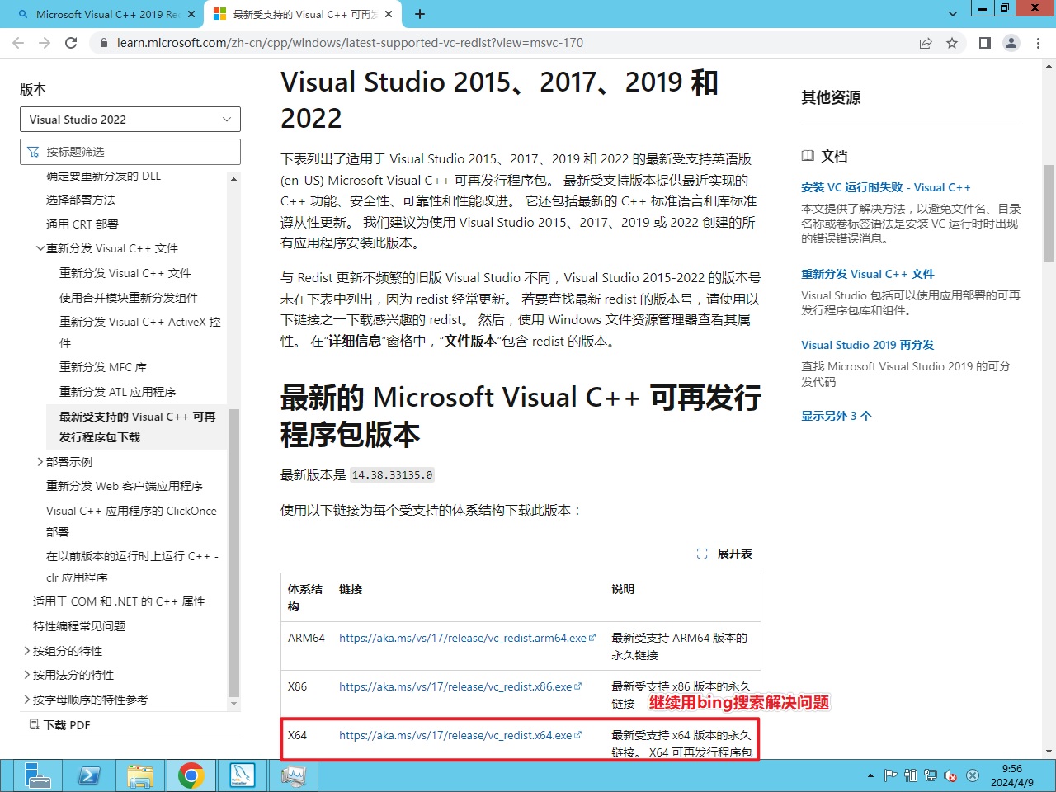Click the version code 14.38.33135.0
The height and width of the screenshot is (792, 1056).
pos(392,475)
